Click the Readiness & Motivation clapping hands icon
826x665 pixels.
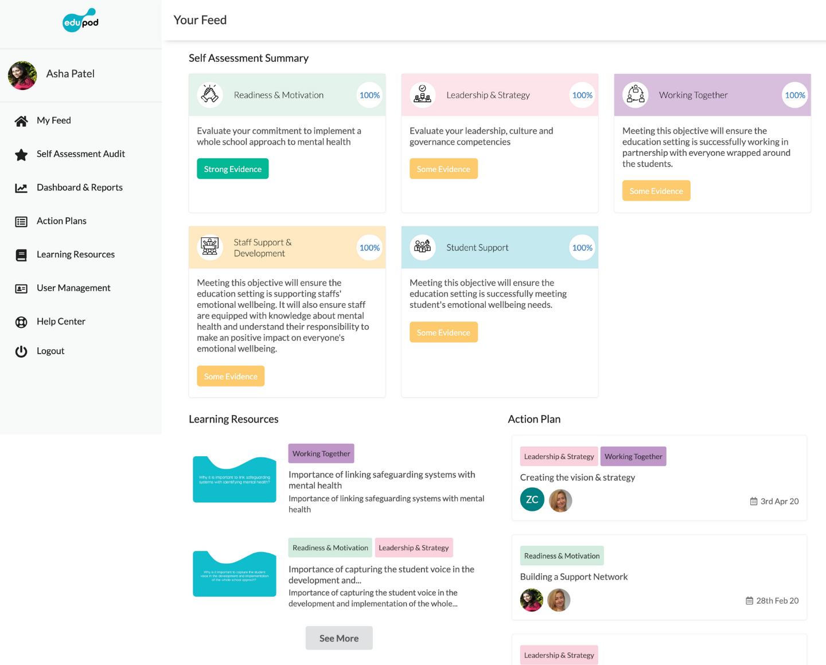[210, 95]
